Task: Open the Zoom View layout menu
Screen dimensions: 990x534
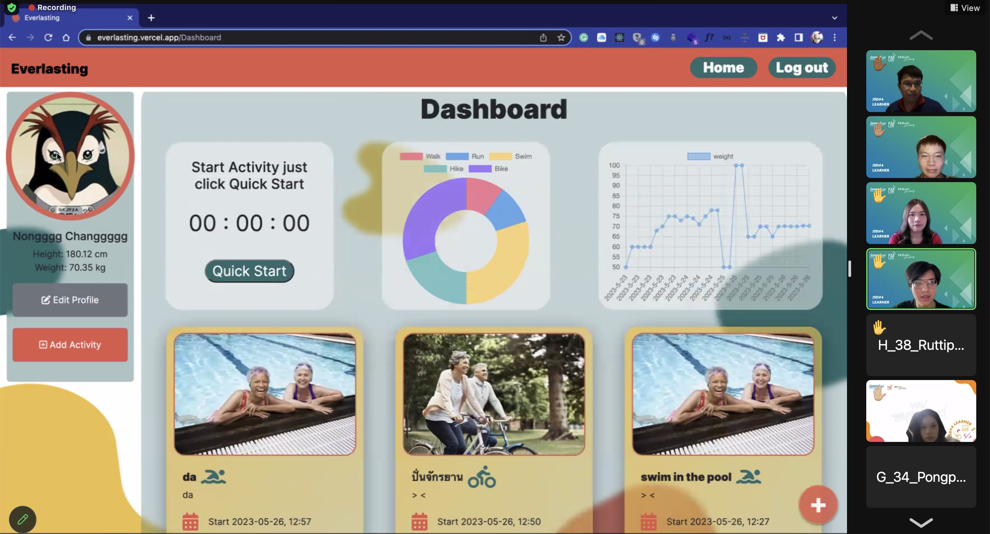Action: (x=965, y=8)
